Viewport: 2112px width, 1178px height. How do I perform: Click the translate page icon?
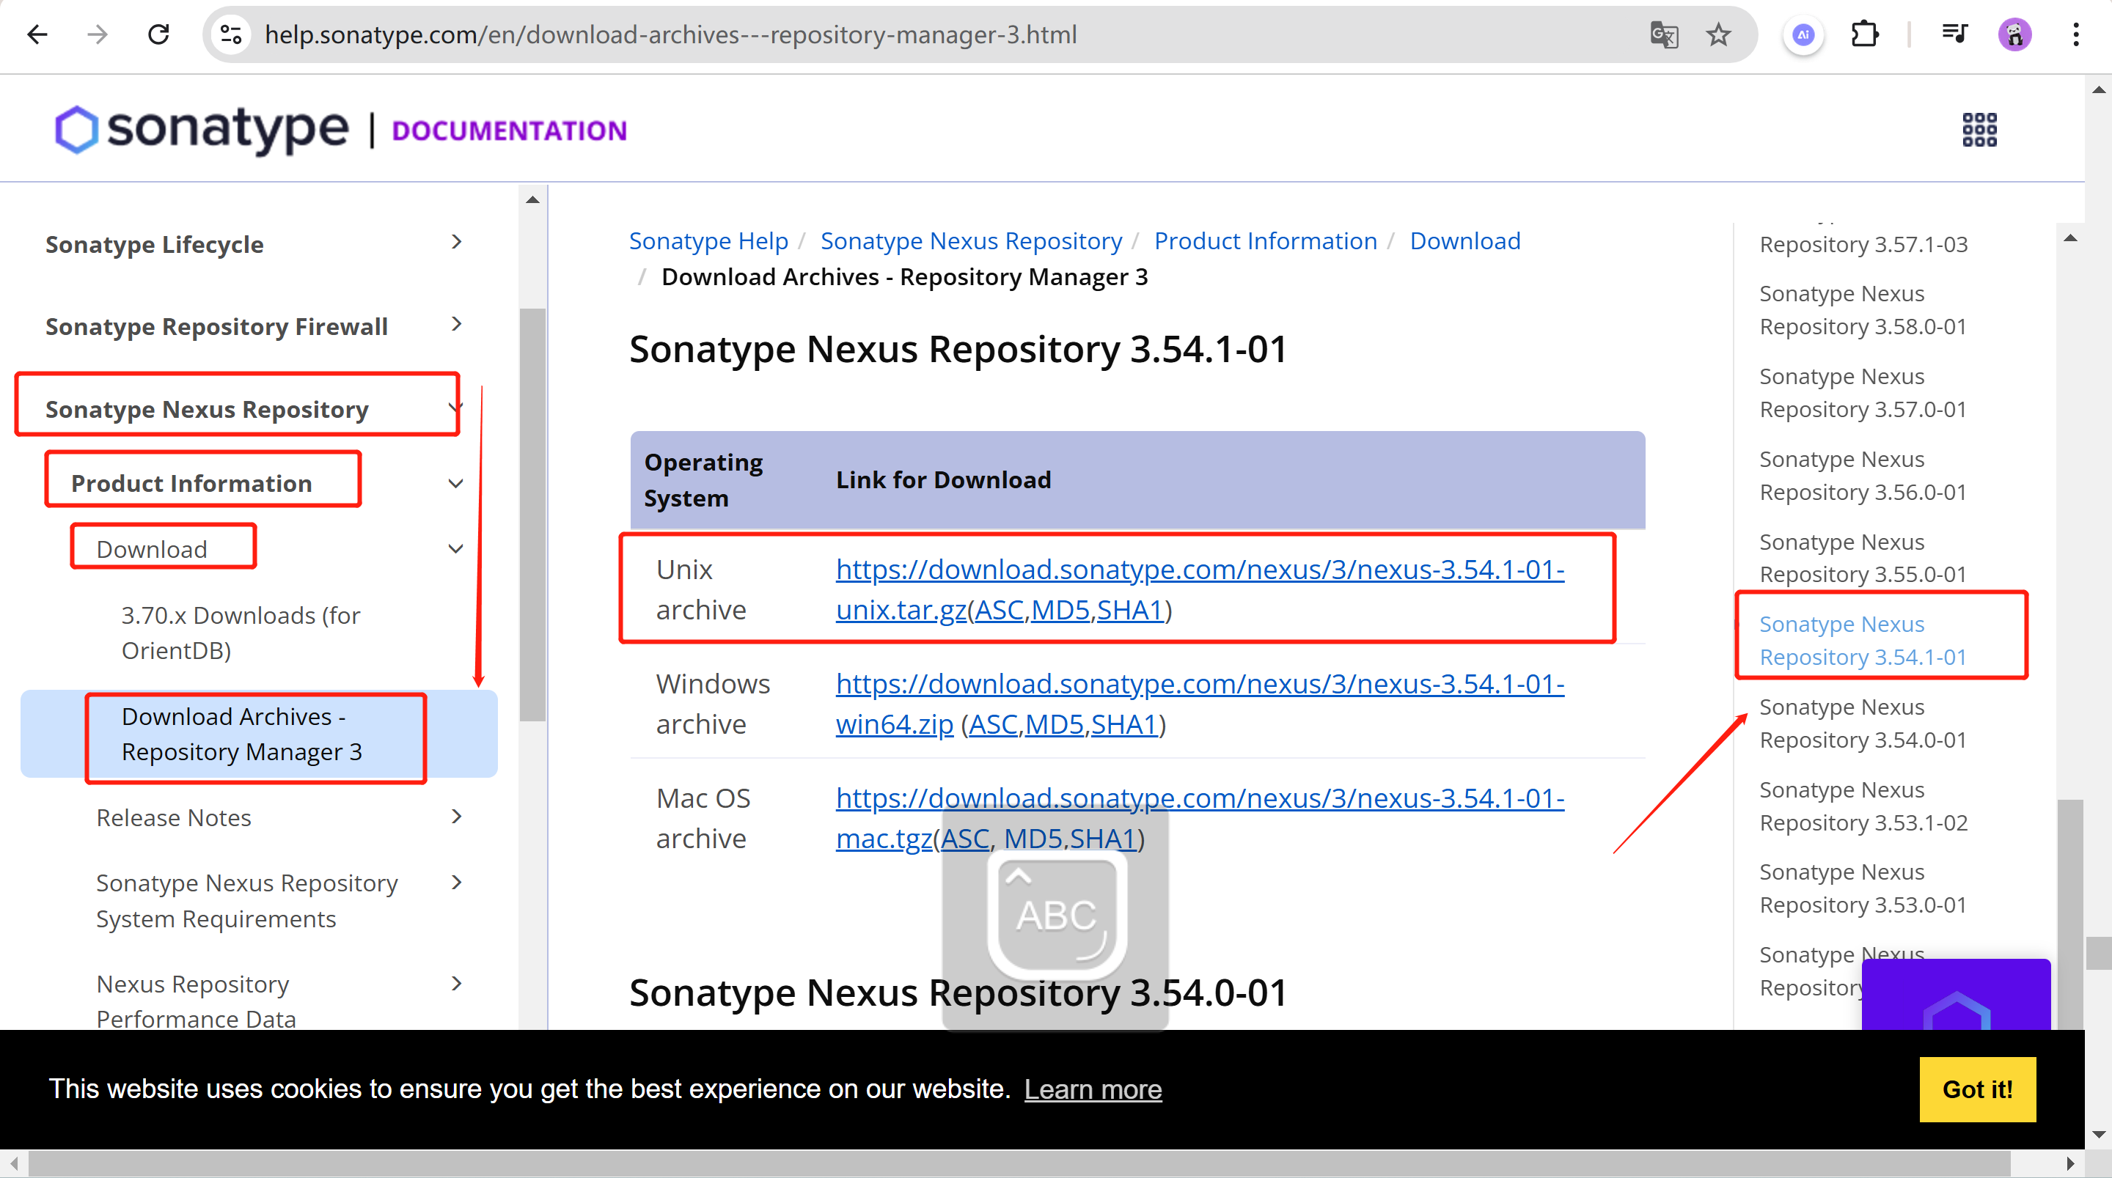1663,34
